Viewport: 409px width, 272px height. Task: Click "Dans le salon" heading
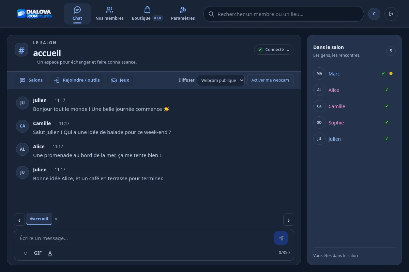(329, 47)
